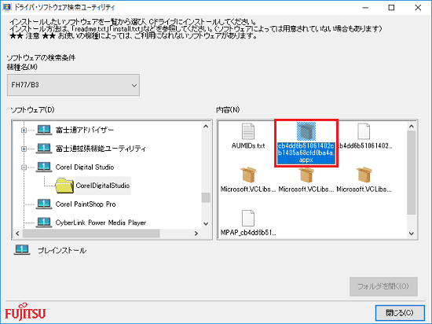Image resolution: width=432 pixels, height=324 pixels.
Task: Select the CorelDigitalStudio folder icon
Action: (64, 186)
